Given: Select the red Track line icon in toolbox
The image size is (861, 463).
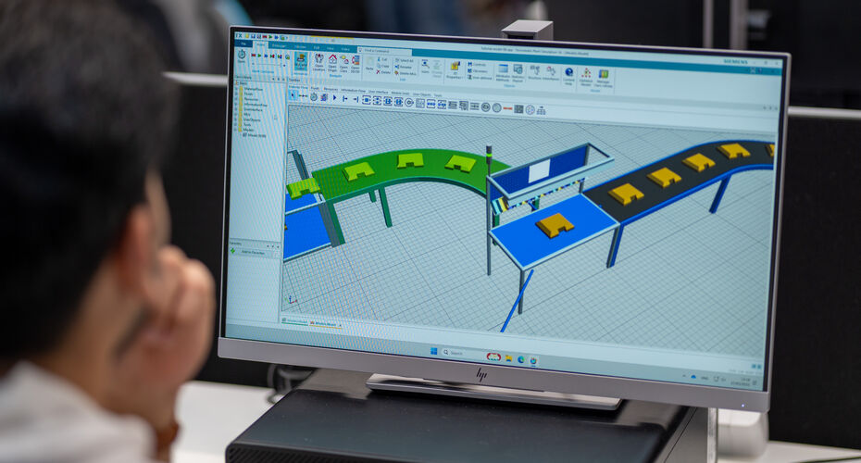Looking at the screenshot, I should [508, 108].
